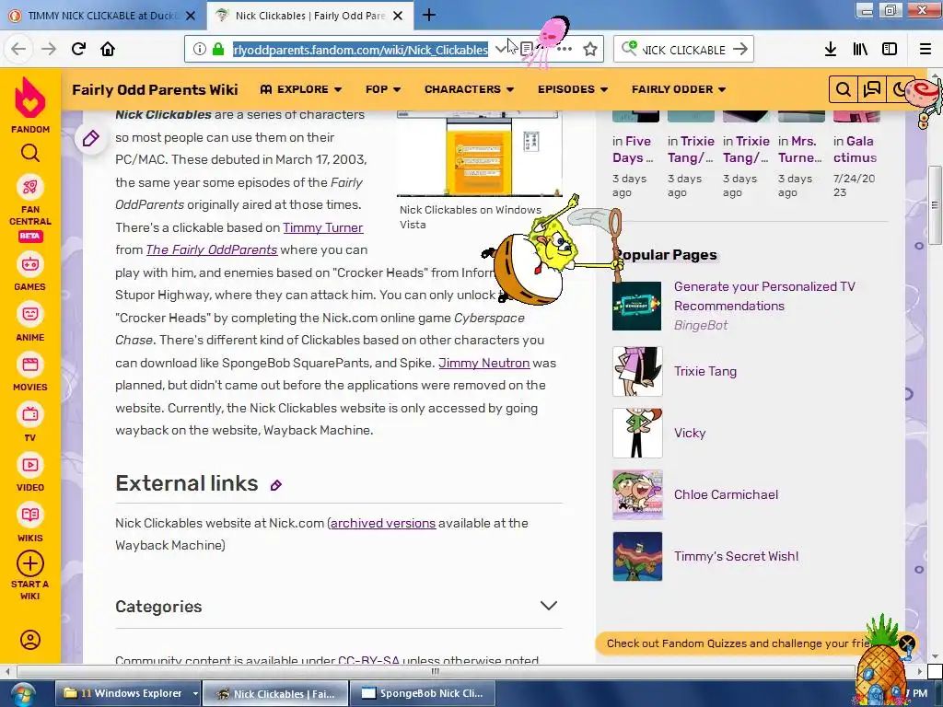Follow the Jimmy Neutron link
This screenshot has width=943, height=707.
484,363
